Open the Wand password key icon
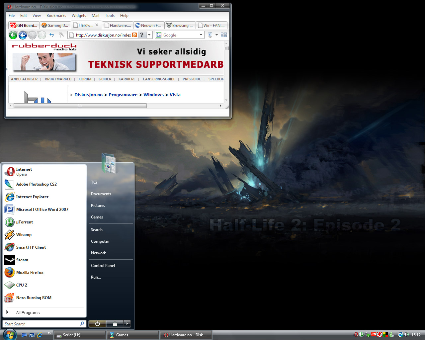Image resolution: width=425 pixels, height=340 pixels. click(x=61, y=35)
